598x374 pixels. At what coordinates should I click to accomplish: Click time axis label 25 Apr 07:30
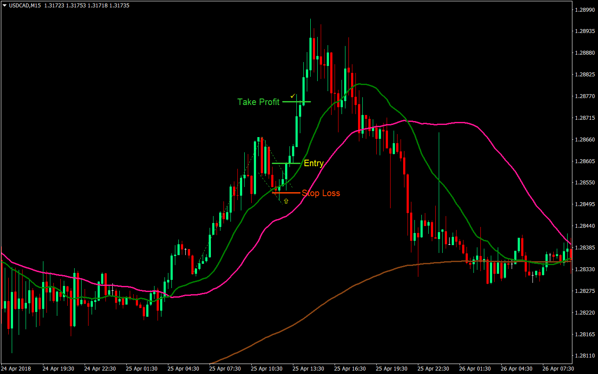pos(225,369)
